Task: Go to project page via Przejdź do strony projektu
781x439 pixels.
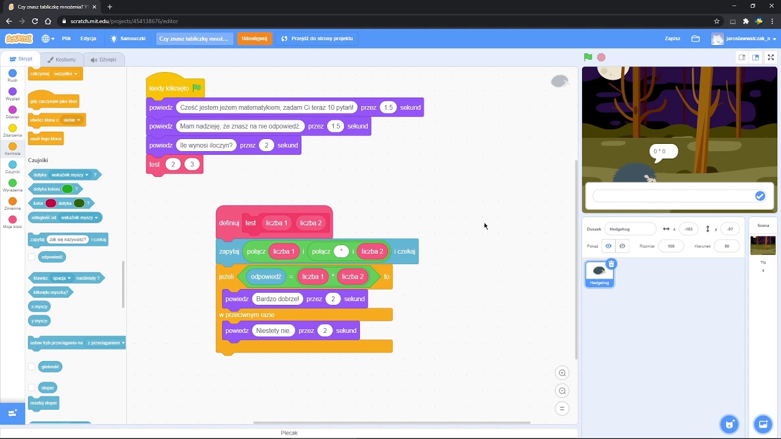Action: [x=317, y=38]
